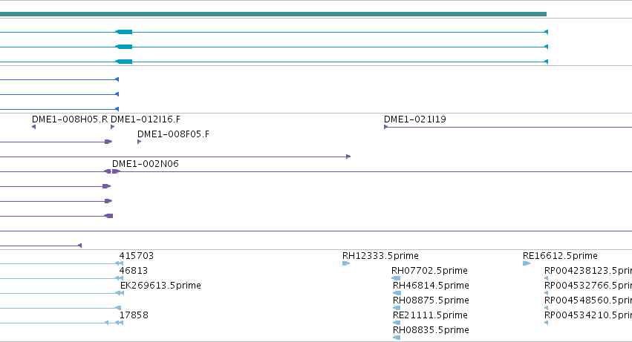632x342 pixels.
Task: Click the DME1-012I16.F feature label
Action: [x=146, y=119]
